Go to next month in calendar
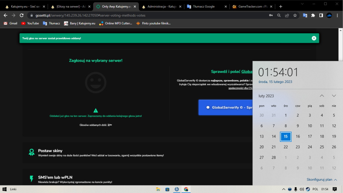343x193 pixels. coord(334,96)
